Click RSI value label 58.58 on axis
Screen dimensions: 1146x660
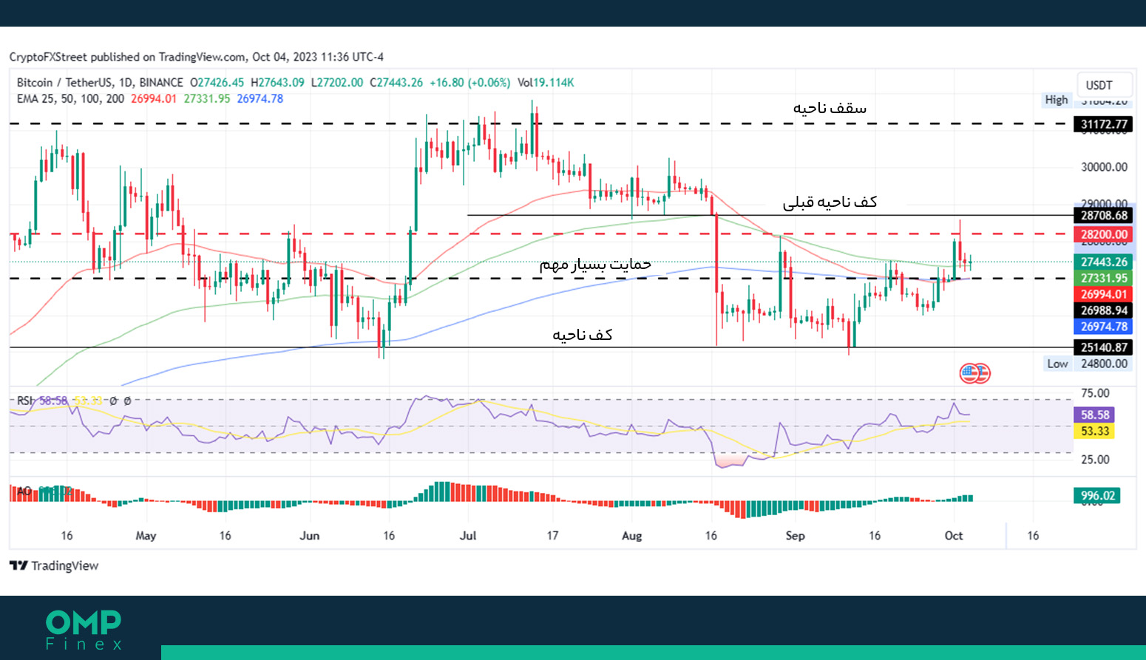coord(1094,415)
